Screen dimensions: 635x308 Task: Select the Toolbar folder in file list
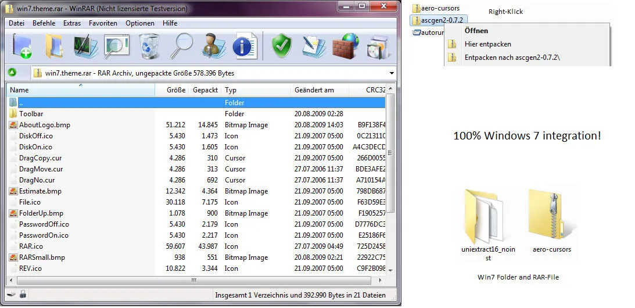(31, 114)
